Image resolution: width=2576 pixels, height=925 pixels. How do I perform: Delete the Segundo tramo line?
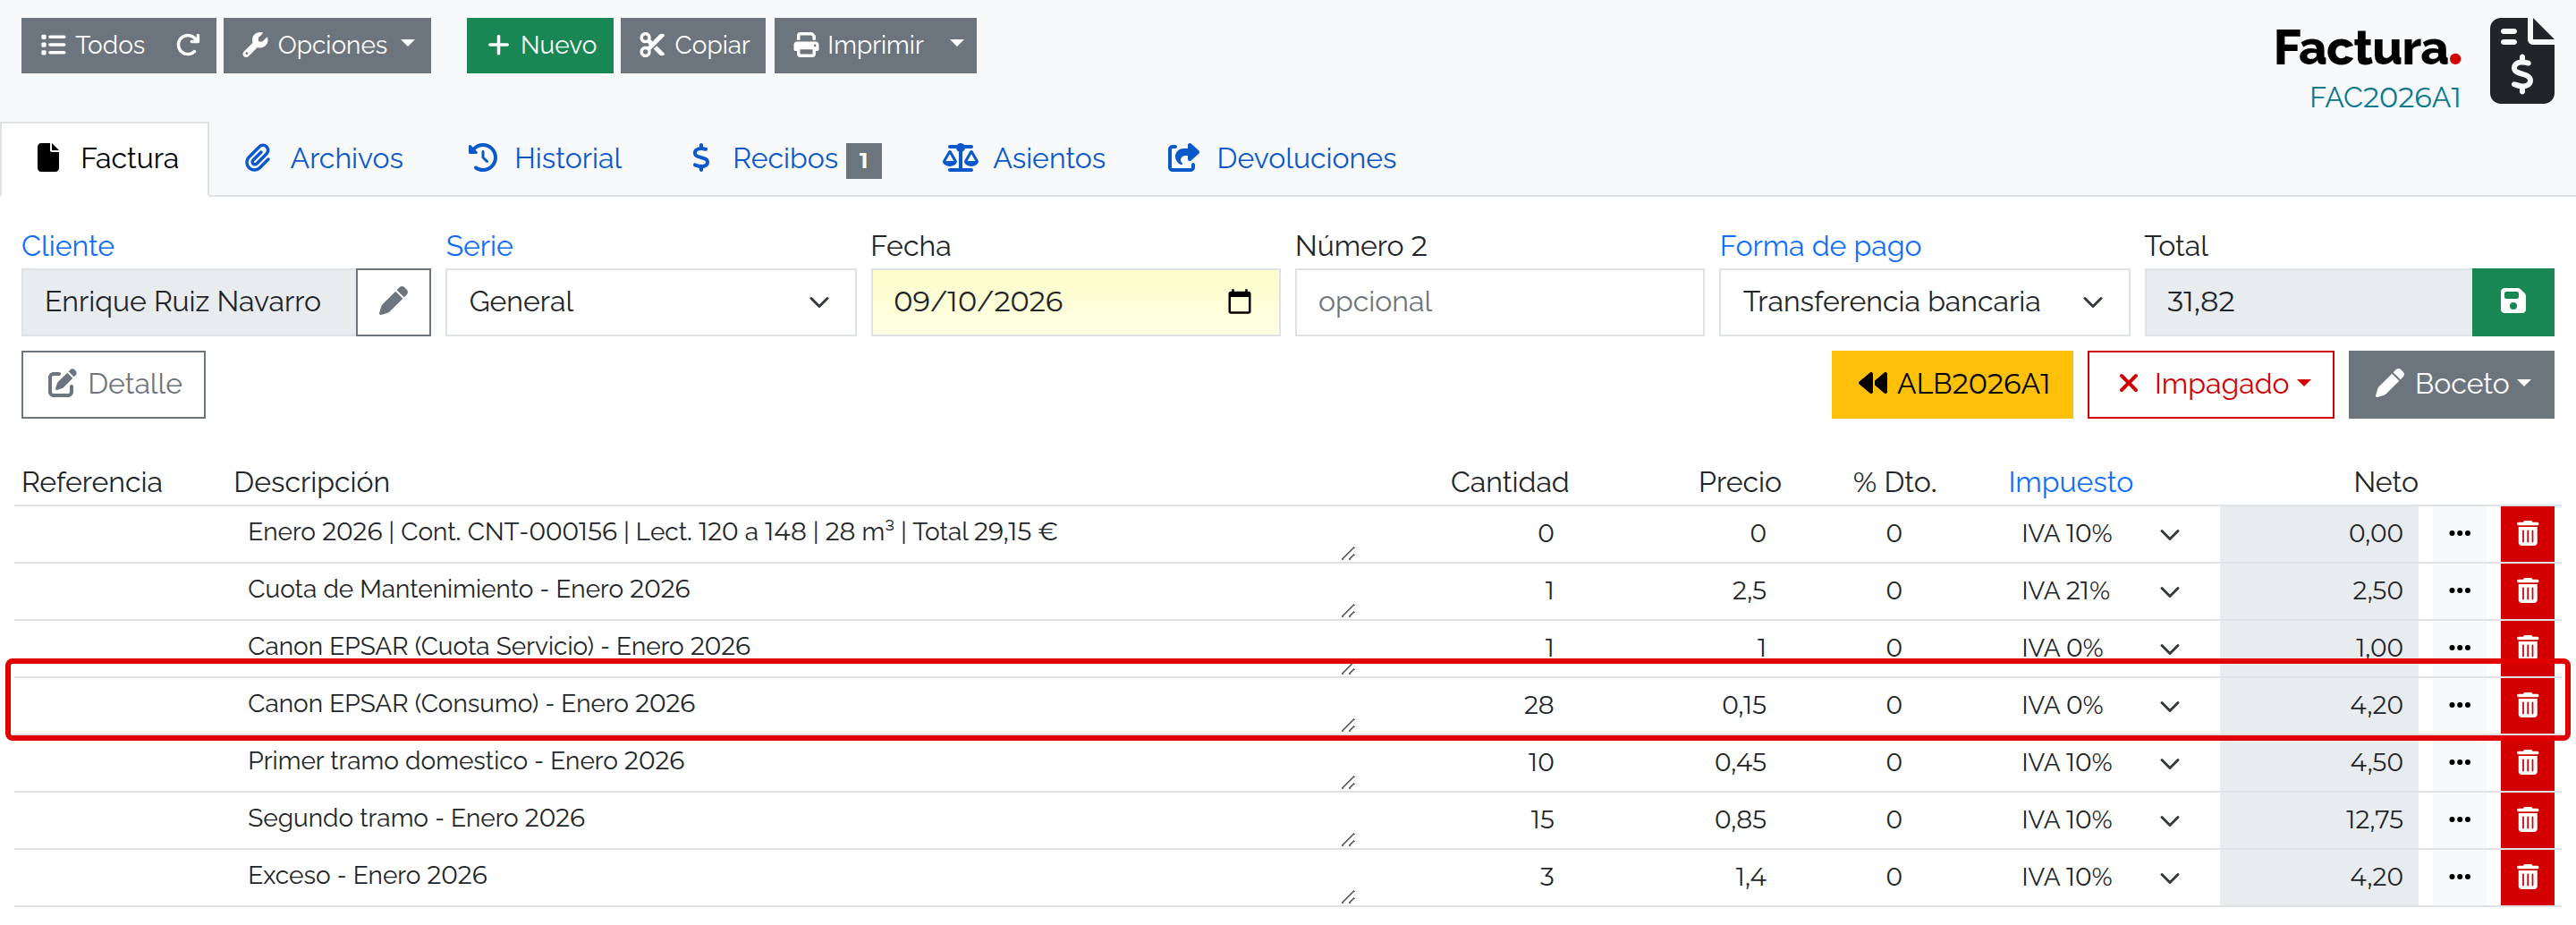coord(2527,820)
